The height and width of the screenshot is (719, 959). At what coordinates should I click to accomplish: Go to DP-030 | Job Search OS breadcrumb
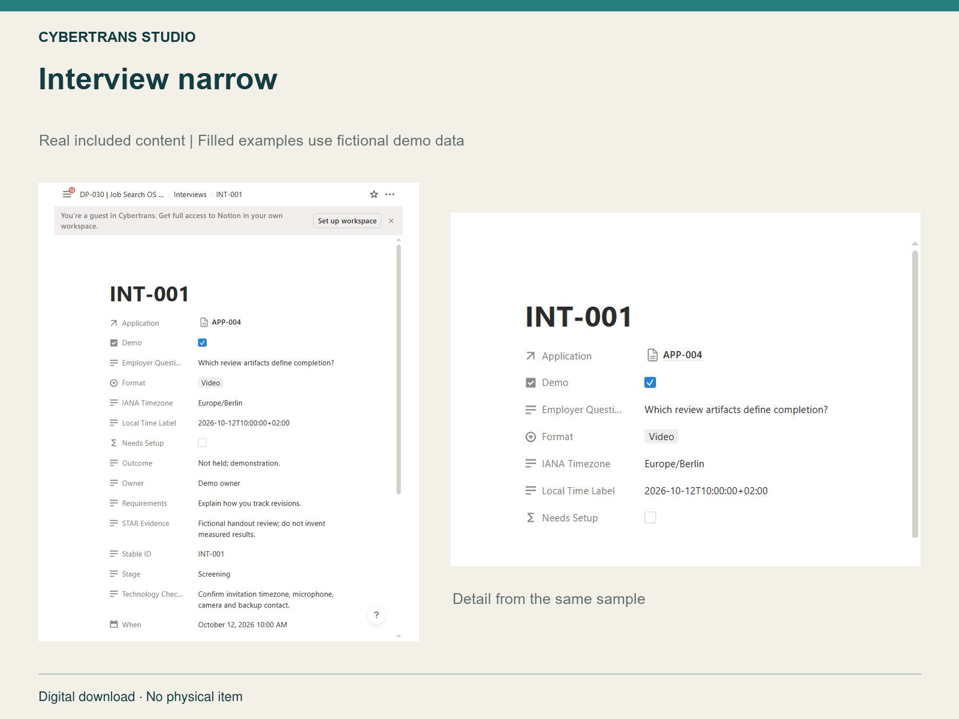pos(122,195)
